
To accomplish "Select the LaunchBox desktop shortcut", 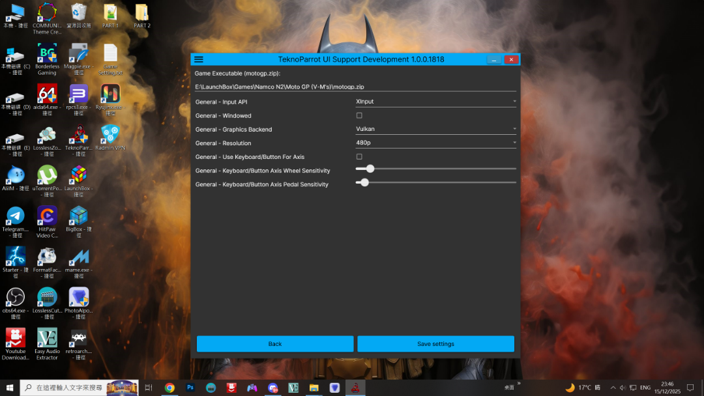I will [x=79, y=175].
